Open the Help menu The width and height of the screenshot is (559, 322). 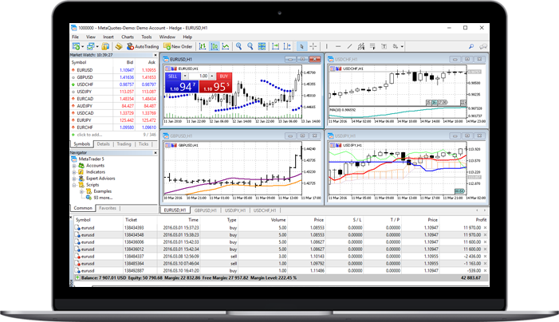click(x=187, y=37)
